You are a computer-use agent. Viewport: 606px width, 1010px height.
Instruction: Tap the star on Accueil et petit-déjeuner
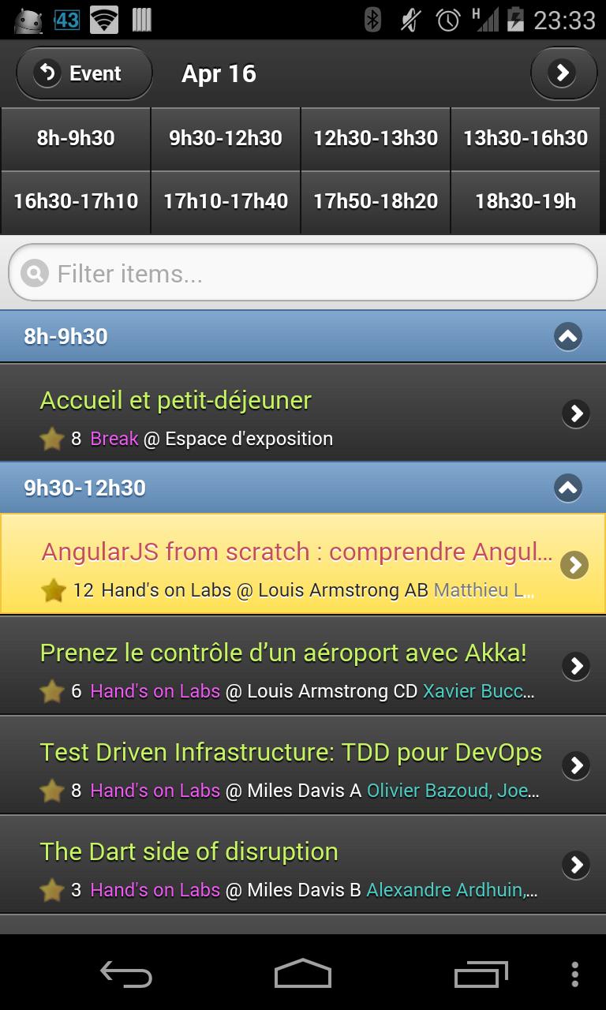[52, 439]
